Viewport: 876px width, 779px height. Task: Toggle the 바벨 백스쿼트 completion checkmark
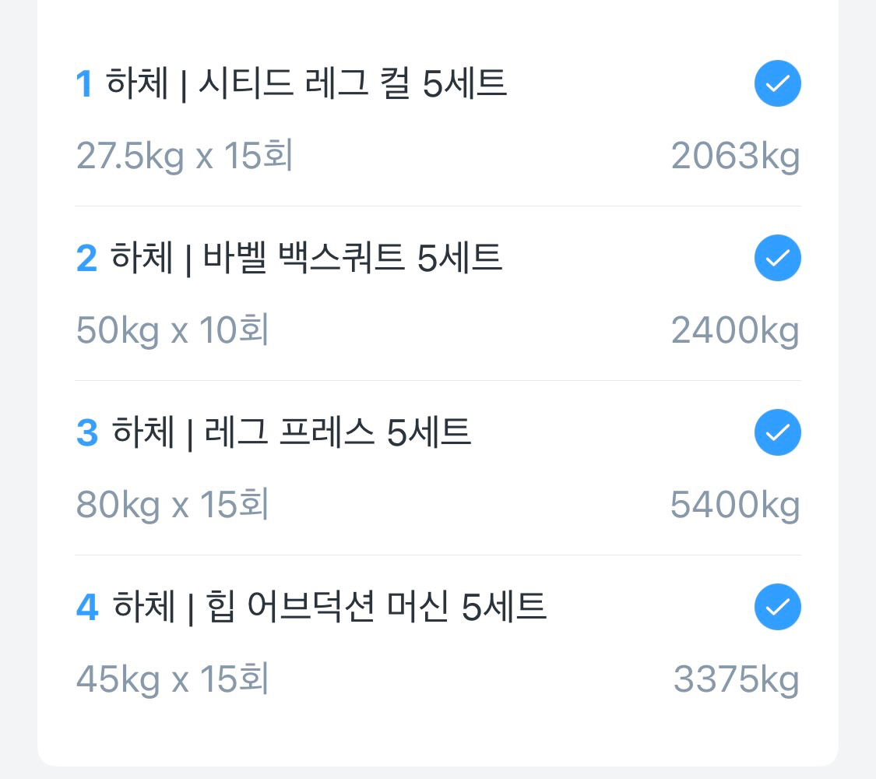tap(777, 258)
